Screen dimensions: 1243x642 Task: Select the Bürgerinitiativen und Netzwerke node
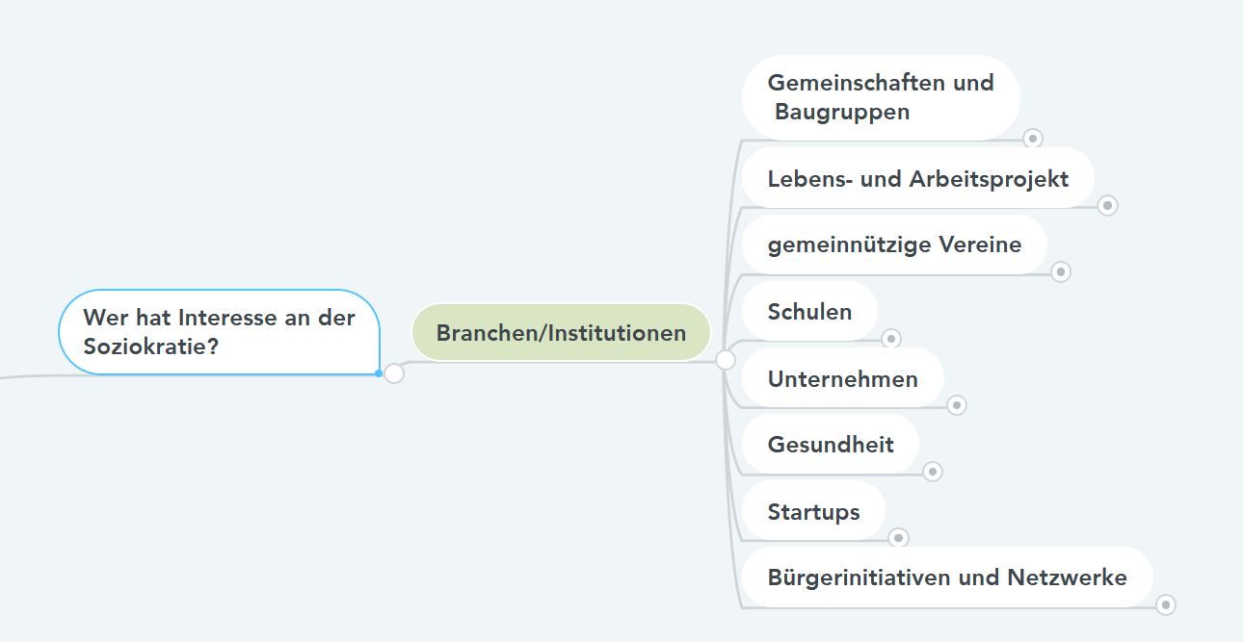(947, 578)
